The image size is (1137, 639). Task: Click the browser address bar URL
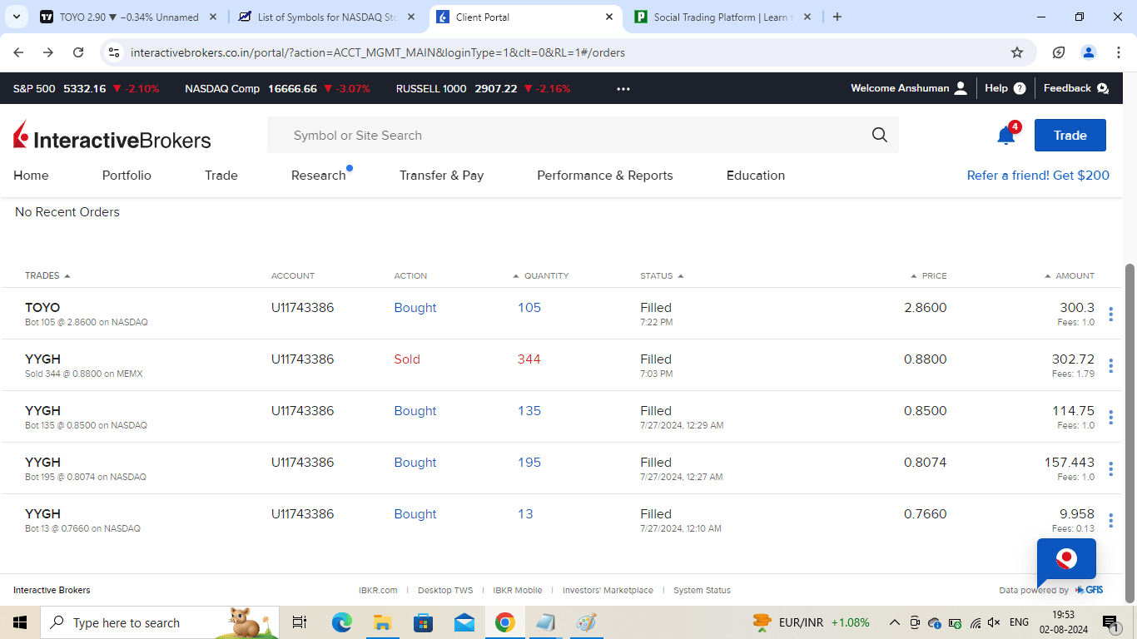pos(378,52)
